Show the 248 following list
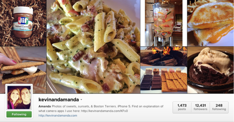 219,107
